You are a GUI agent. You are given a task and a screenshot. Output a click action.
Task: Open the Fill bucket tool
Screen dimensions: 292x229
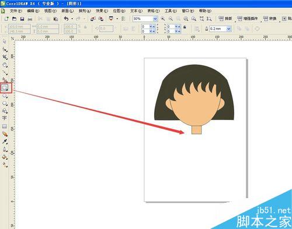(x=5, y=157)
